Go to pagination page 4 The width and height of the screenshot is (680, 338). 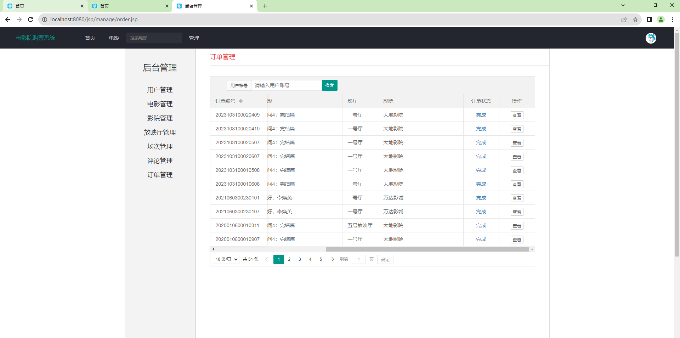pos(310,259)
